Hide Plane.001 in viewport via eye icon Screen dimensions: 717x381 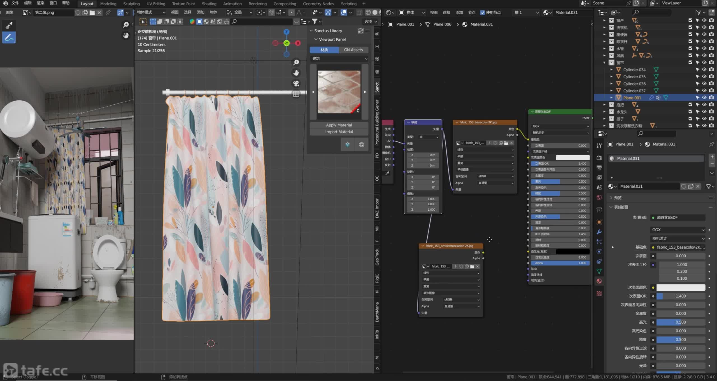[704, 98]
